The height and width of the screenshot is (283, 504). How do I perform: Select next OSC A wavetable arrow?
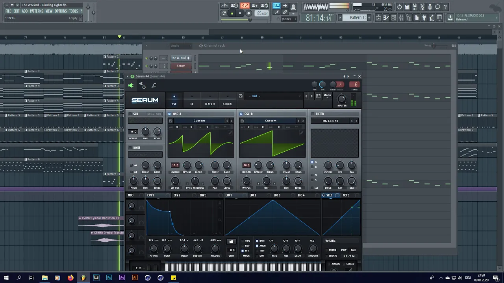[x=232, y=121]
